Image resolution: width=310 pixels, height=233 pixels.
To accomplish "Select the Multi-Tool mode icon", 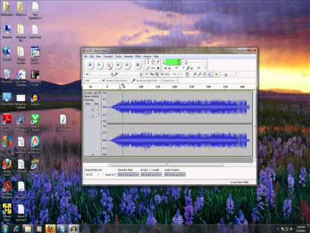I will (158, 68).
